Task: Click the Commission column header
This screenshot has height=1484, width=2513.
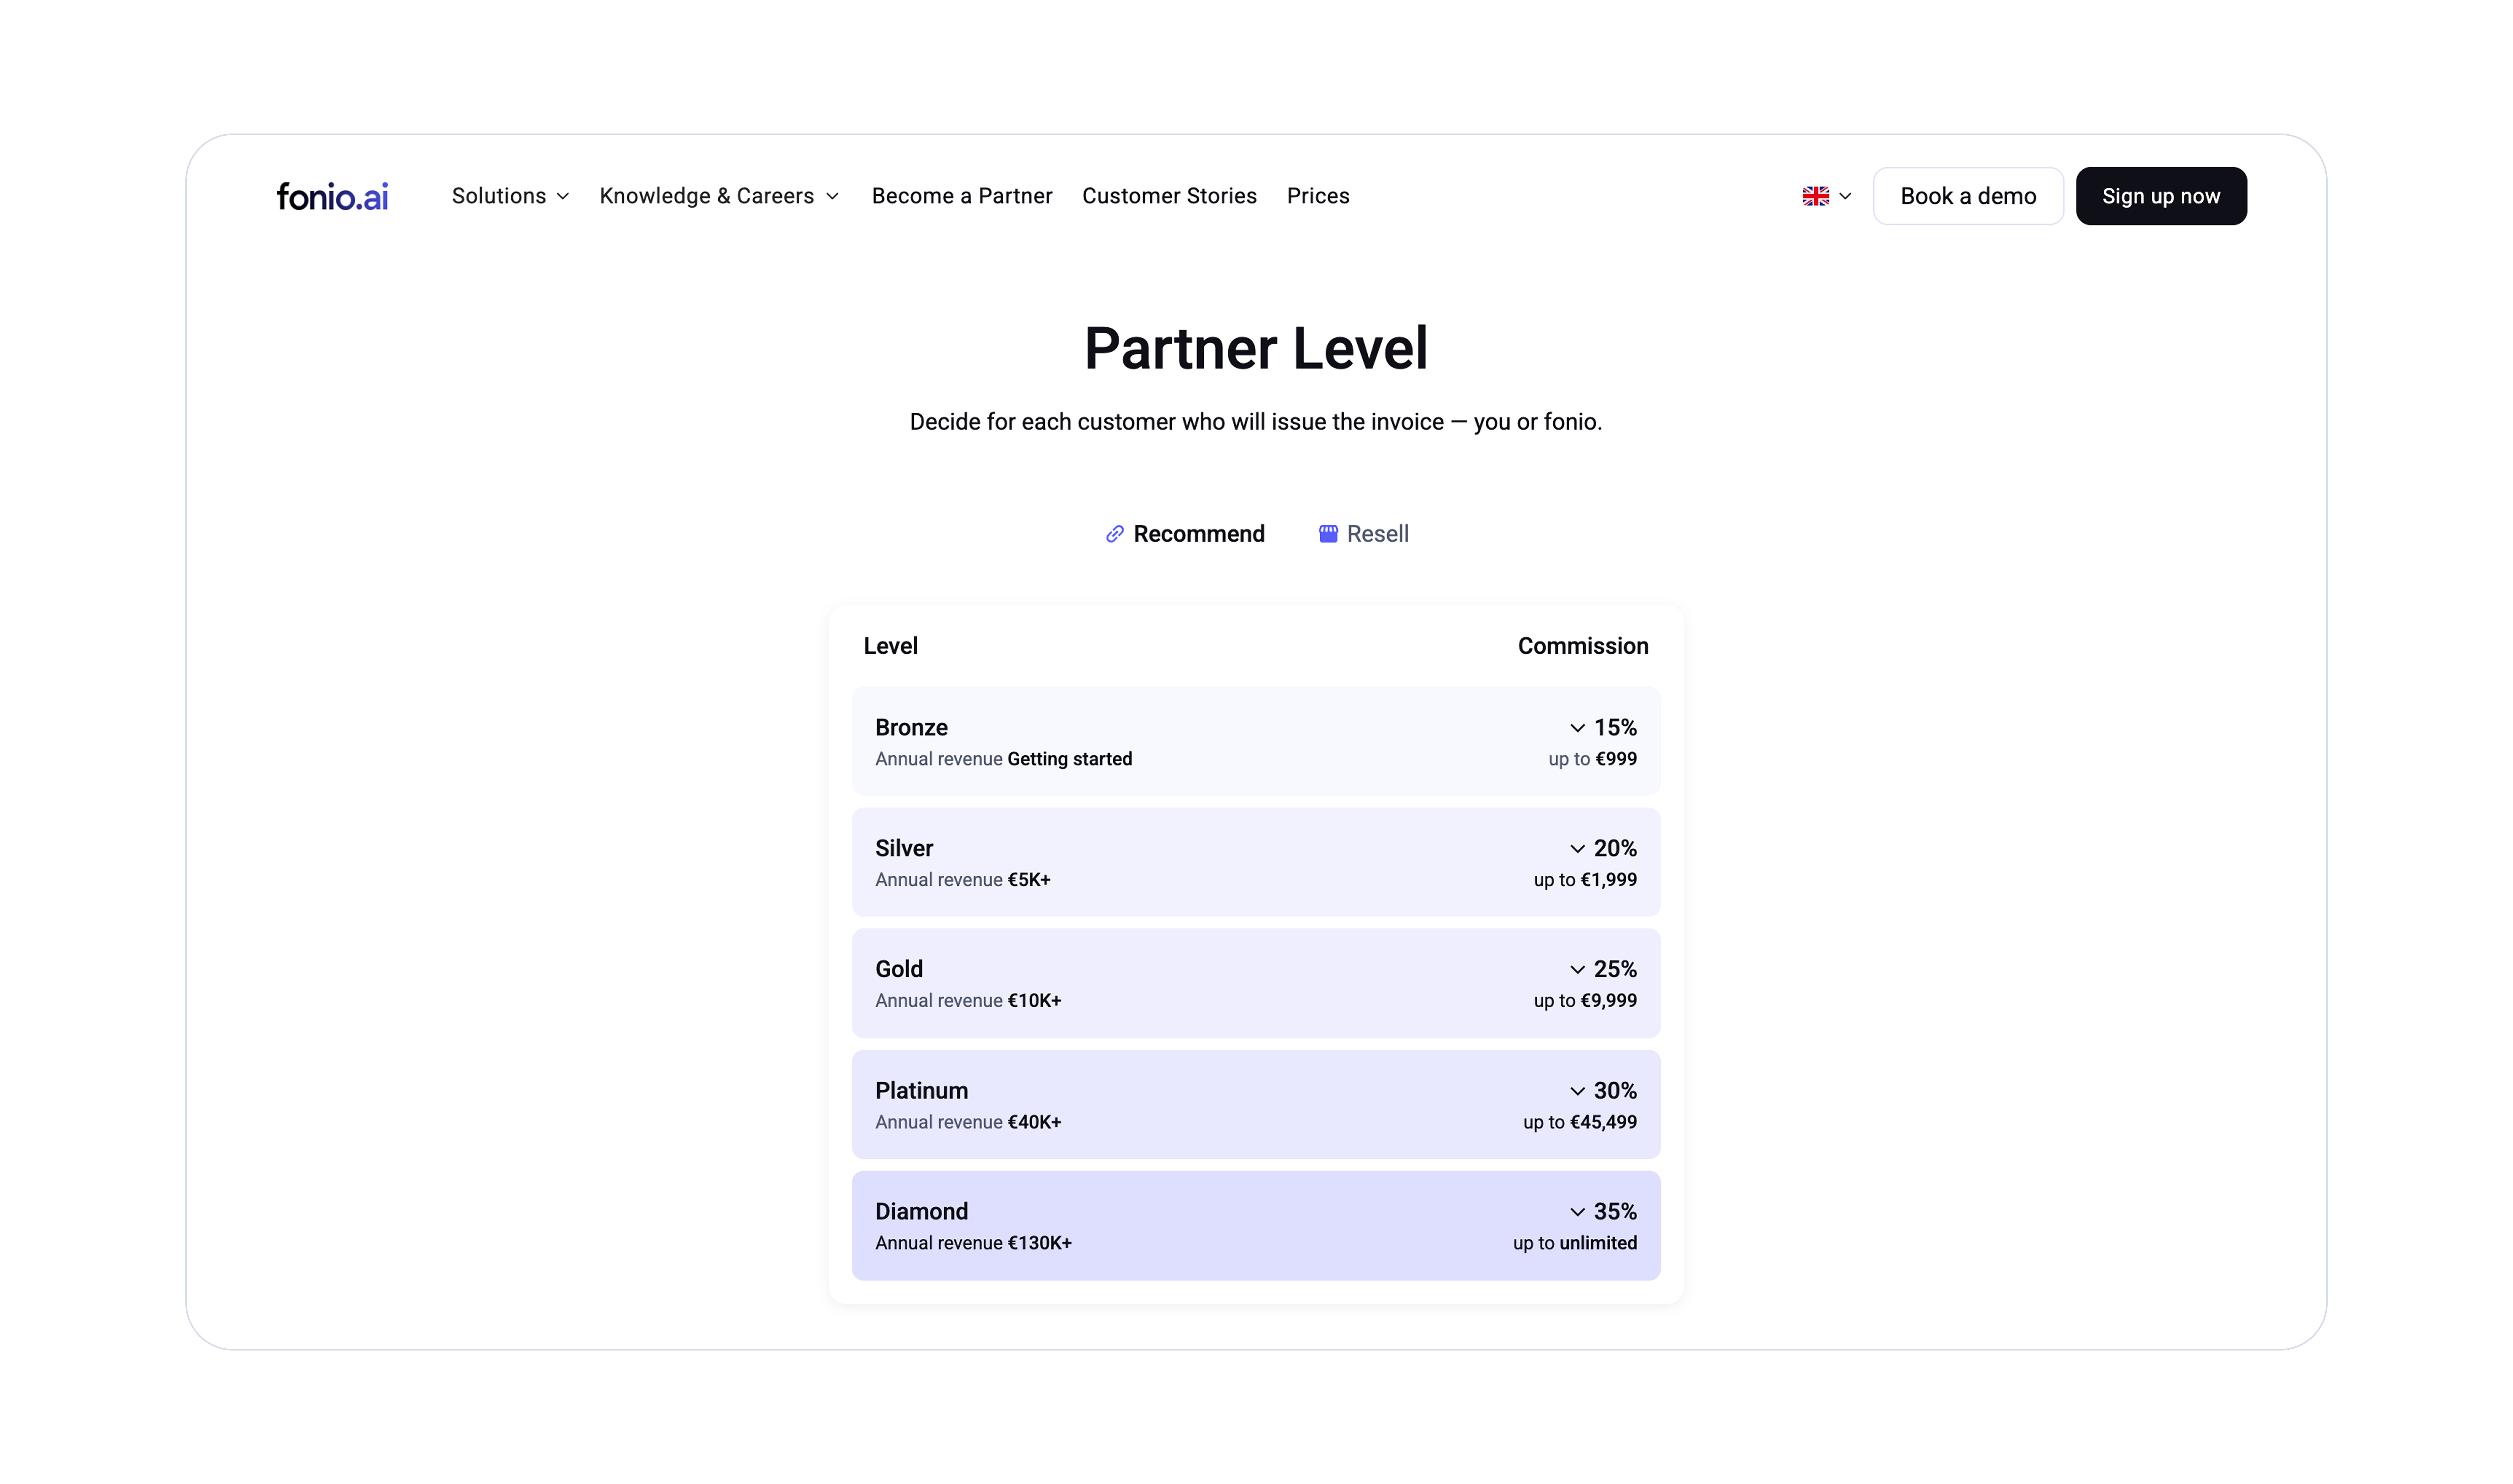Action: 1583,646
